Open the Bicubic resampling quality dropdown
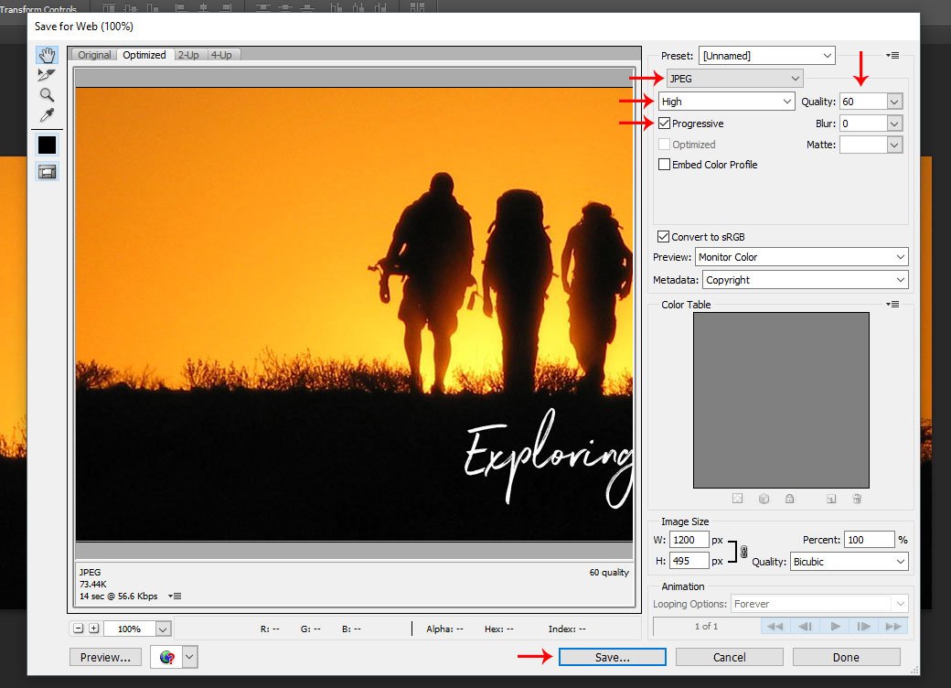This screenshot has height=688, width=951. (x=849, y=562)
